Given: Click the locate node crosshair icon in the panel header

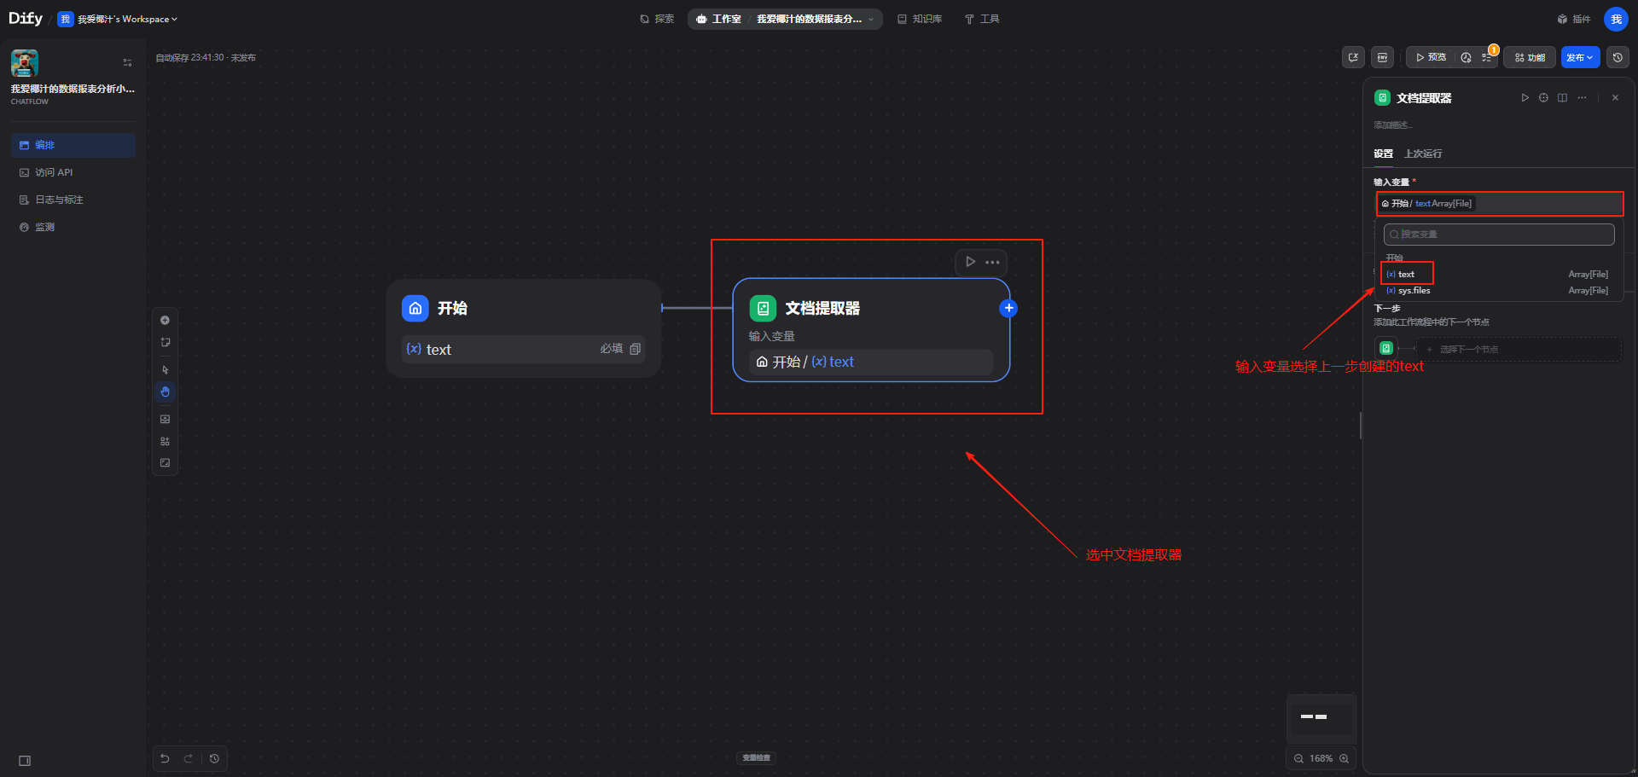Looking at the screenshot, I should [1543, 97].
